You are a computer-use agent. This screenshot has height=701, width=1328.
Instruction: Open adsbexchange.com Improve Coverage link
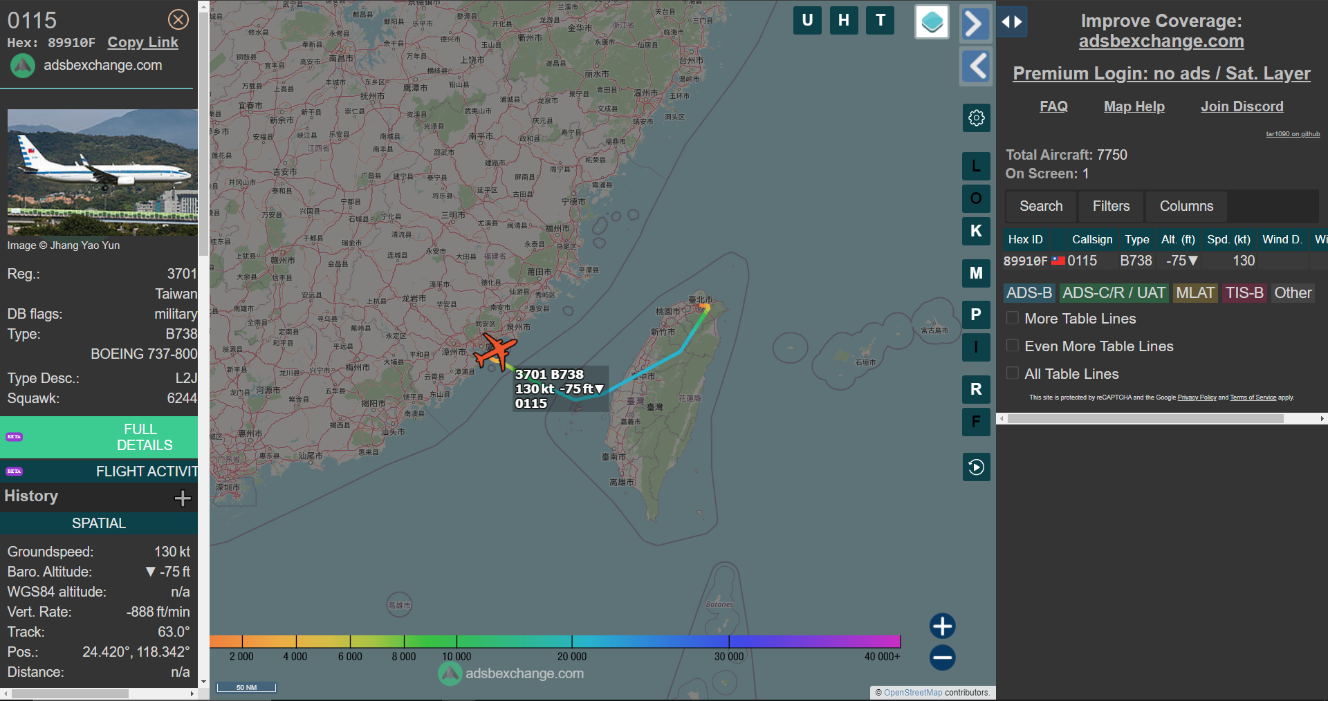pos(1161,41)
